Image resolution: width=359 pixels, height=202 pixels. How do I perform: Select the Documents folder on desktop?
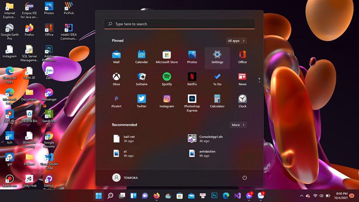point(29,95)
